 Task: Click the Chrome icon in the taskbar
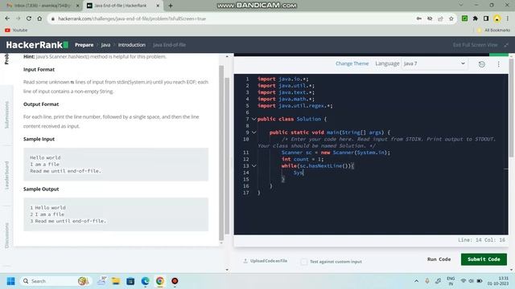pyautogui.click(x=160, y=281)
